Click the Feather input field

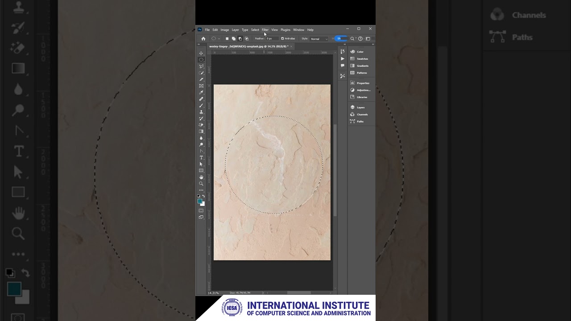pyautogui.click(x=272, y=39)
